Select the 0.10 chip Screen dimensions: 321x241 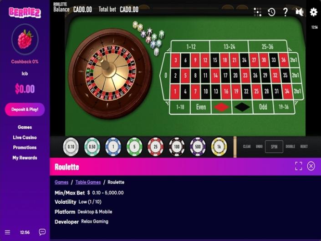pos(71,146)
